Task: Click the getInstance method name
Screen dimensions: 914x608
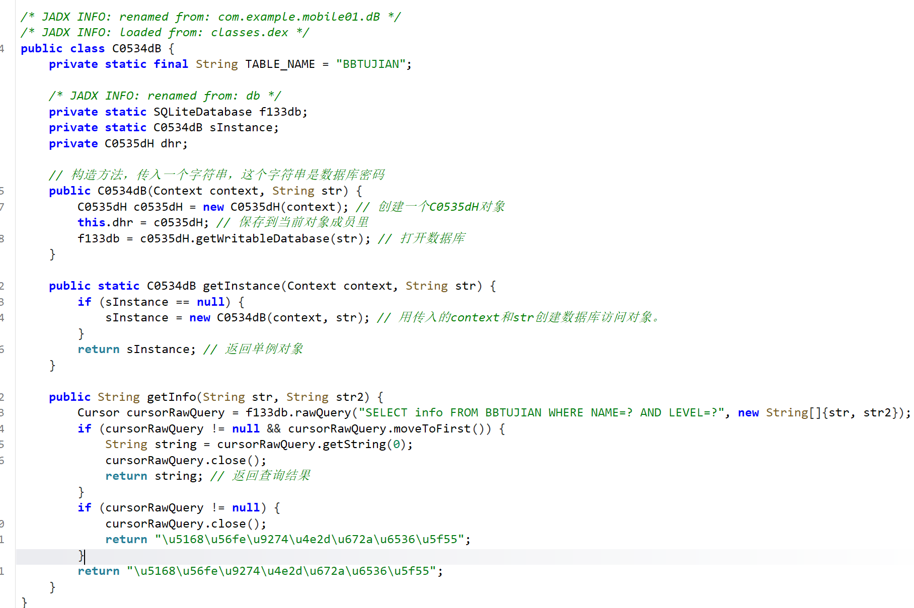Action: [241, 286]
